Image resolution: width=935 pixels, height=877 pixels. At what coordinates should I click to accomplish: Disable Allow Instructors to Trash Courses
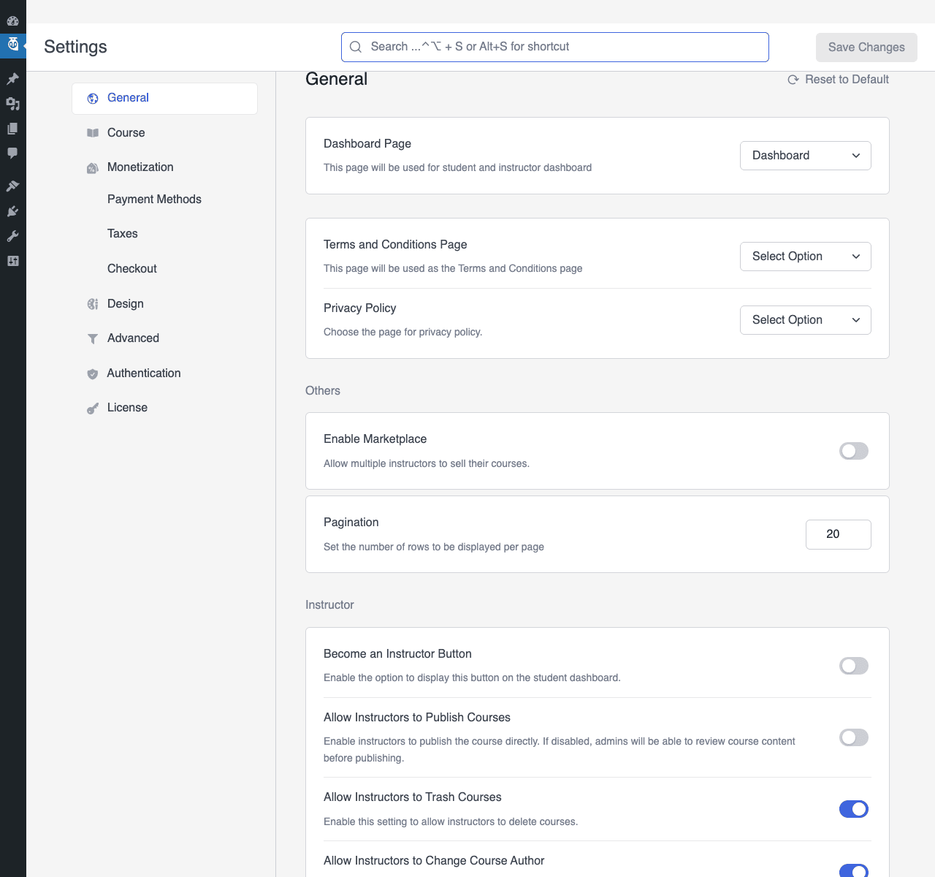pos(854,809)
